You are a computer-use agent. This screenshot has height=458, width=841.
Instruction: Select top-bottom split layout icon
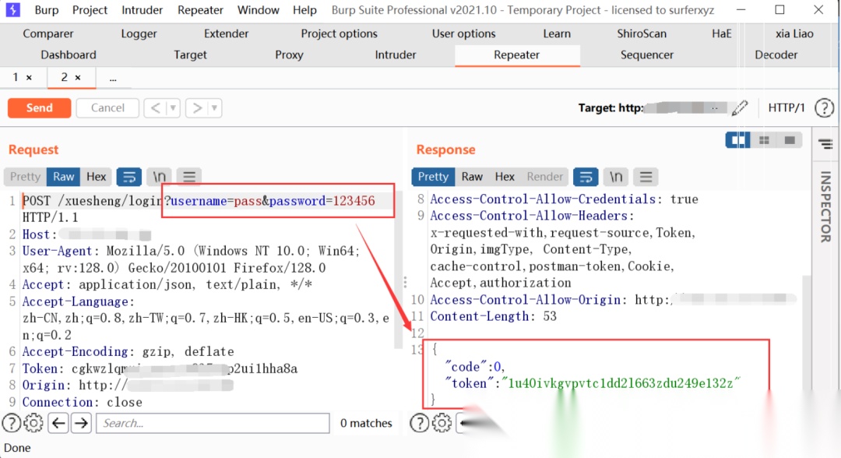click(764, 140)
